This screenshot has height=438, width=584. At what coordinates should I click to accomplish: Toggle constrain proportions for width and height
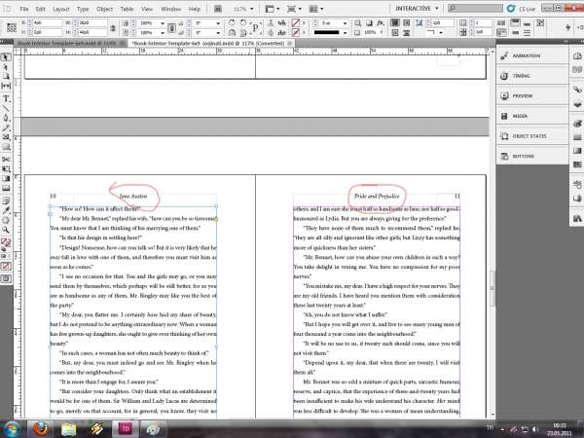pyautogui.click(x=113, y=28)
